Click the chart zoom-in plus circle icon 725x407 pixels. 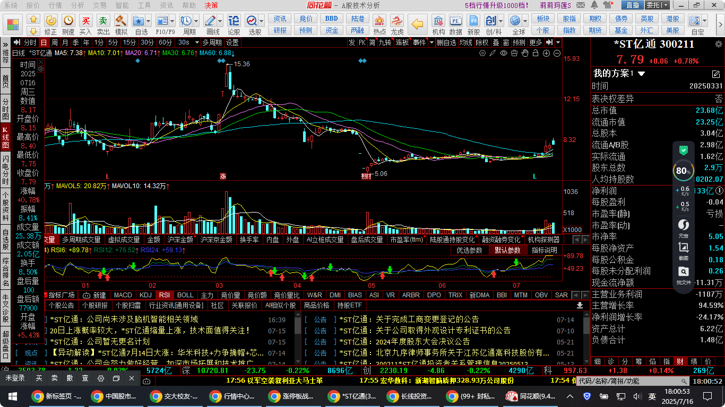click(547, 53)
